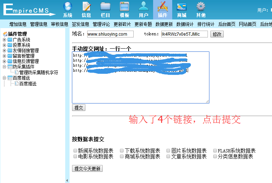Screen dimensions: 272x183
Task: Open the 系统 globe icon
Action: pyautogui.click(x=68, y=6)
